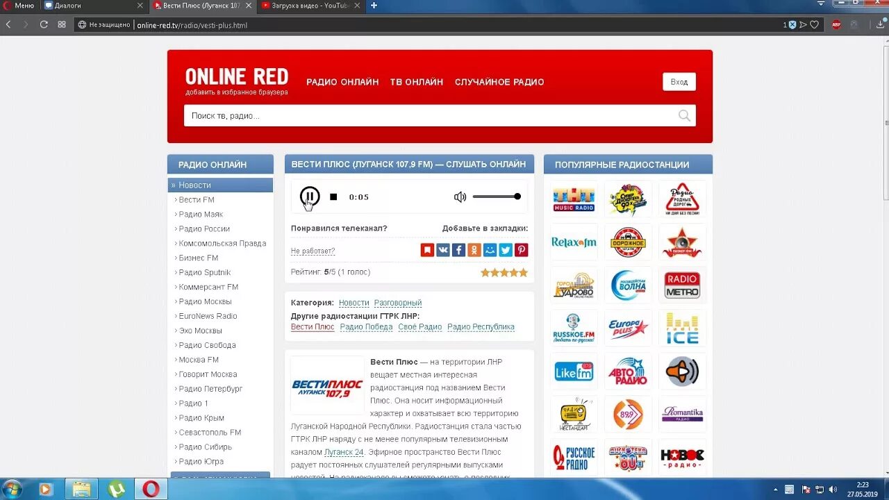Open the Europa Plus station
The width and height of the screenshot is (889, 500).
point(628,328)
